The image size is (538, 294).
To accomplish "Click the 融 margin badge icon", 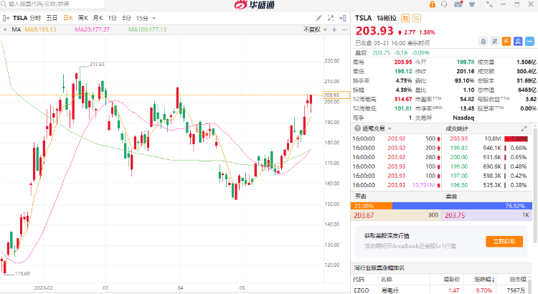I will coord(405,18).
